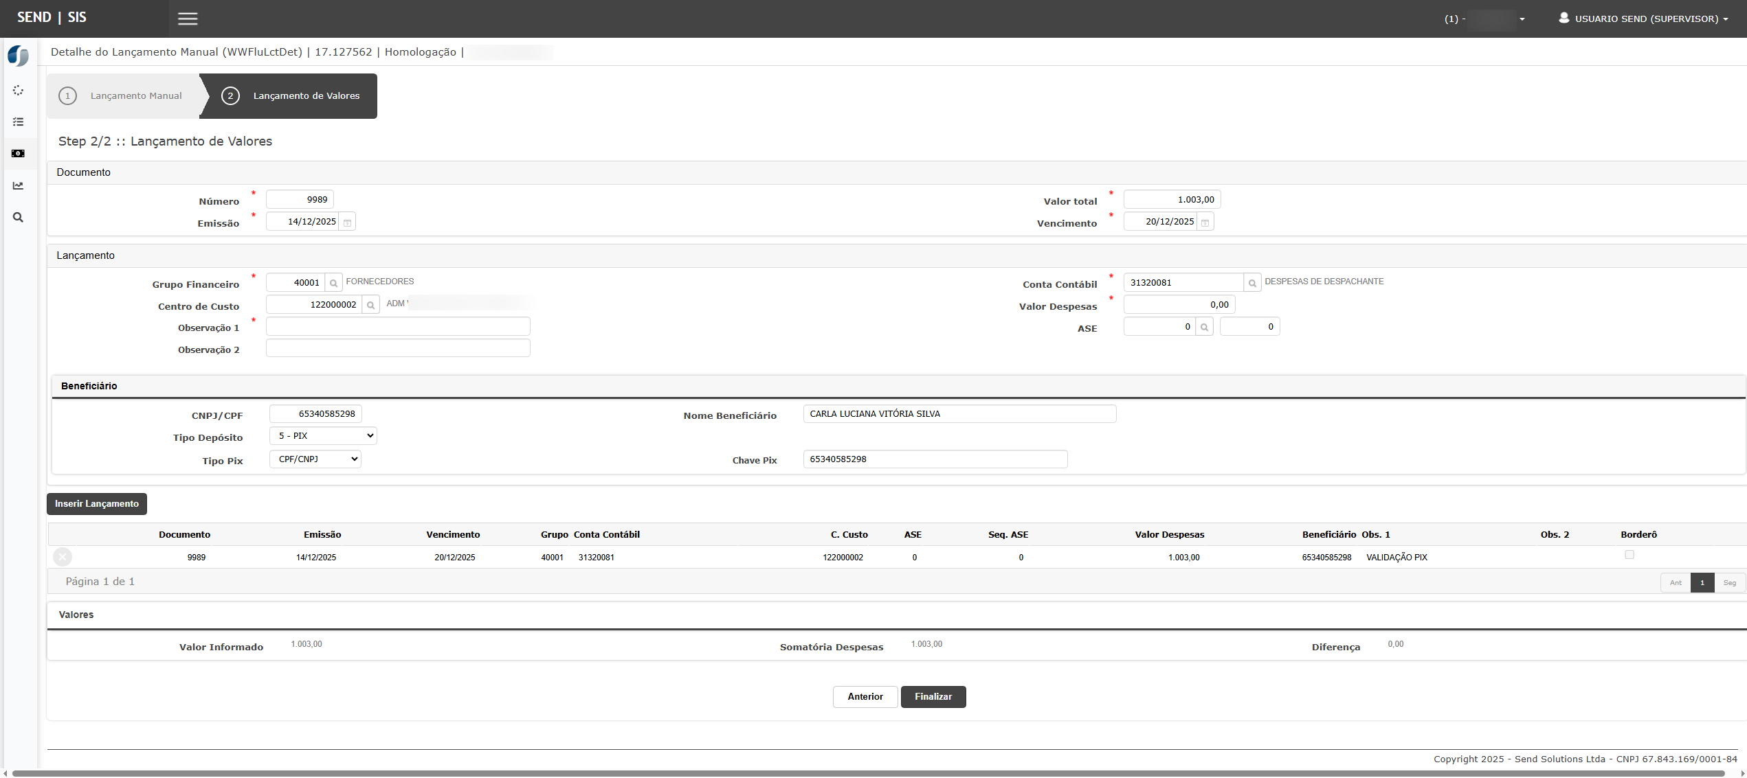The height and width of the screenshot is (778, 1747).
Task: Open the money icon in sidebar
Action: 18,154
